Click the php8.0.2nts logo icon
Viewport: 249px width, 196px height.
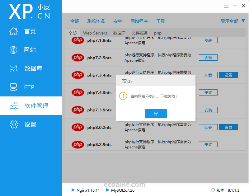click(78, 127)
